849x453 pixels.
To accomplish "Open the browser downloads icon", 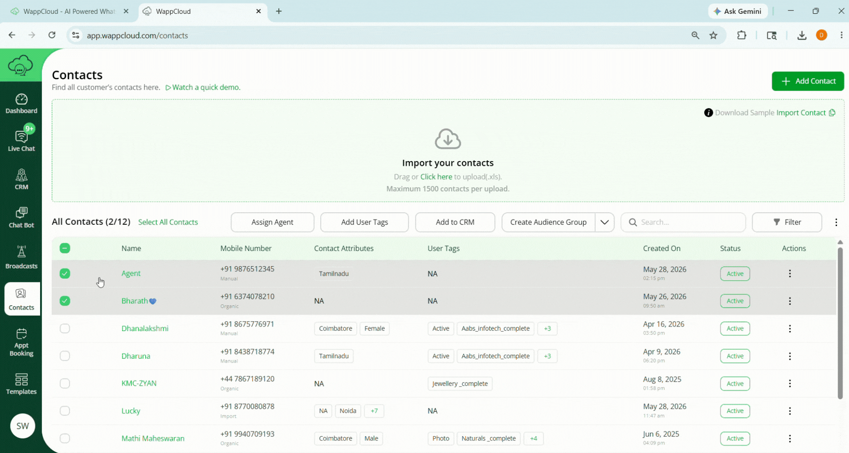I will tap(802, 35).
